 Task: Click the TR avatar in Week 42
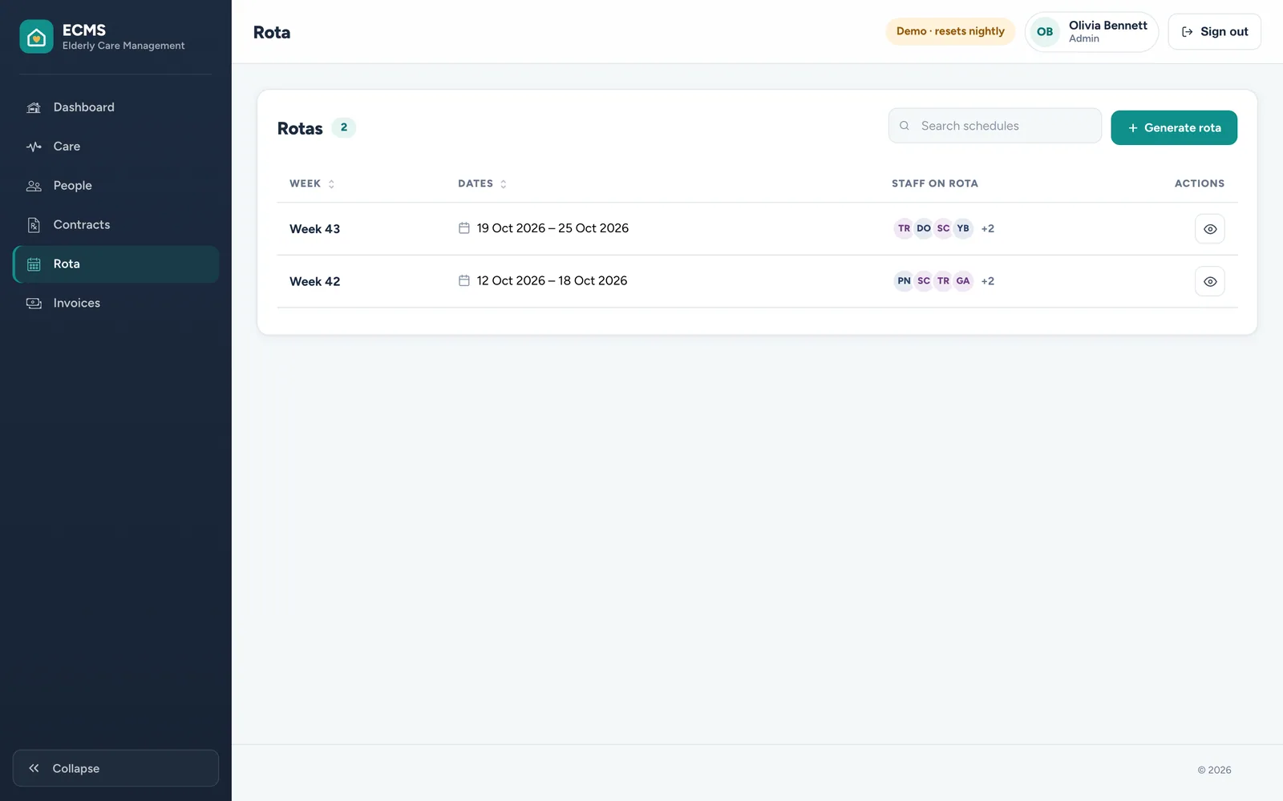(x=943, y=281)
